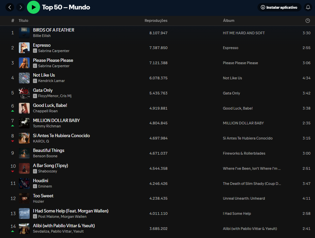
Task: Click the Reproduções column header
Action: pos(156,21)
